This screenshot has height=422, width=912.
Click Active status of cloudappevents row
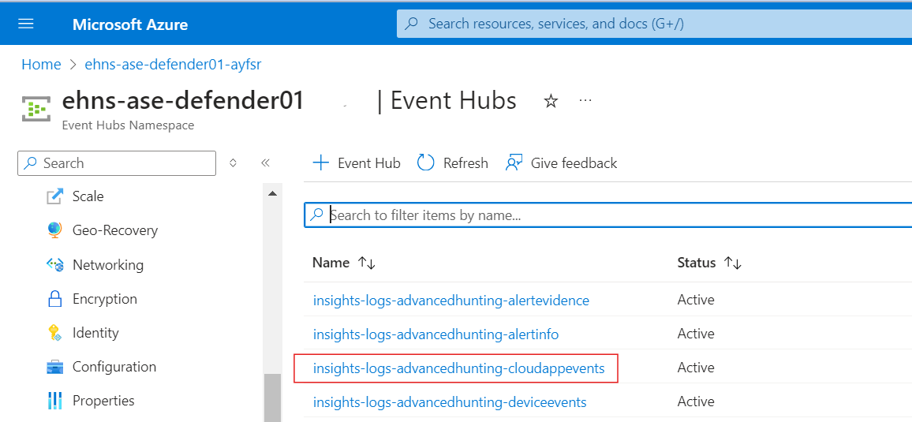(x=696, y=368)
